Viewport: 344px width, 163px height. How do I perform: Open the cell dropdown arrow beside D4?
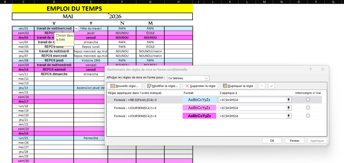pyautogui.click(x=76, y=28)
